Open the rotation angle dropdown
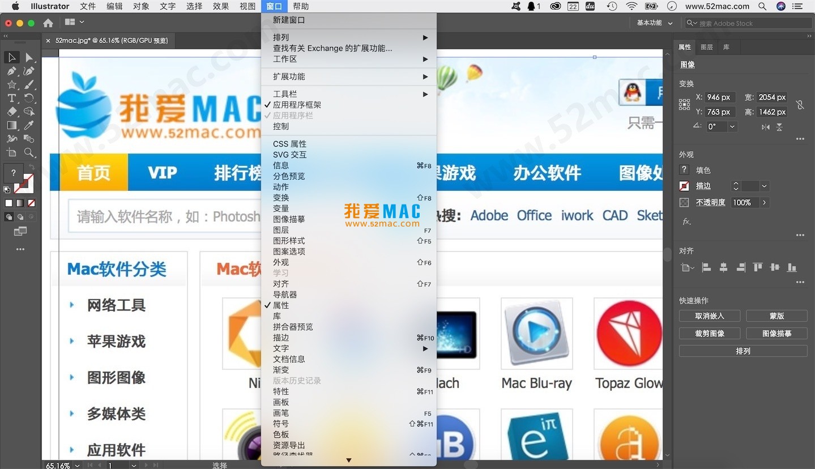Image resolution: width=815 pixels, height=469 pixels. click(732, 127)
